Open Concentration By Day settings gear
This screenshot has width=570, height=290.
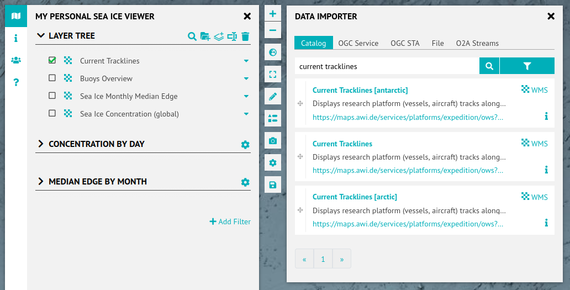245,145
